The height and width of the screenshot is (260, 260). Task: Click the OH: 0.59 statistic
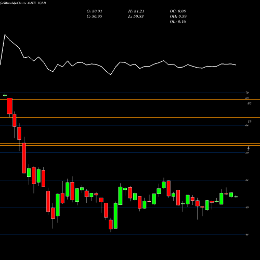tap(178, 17)
